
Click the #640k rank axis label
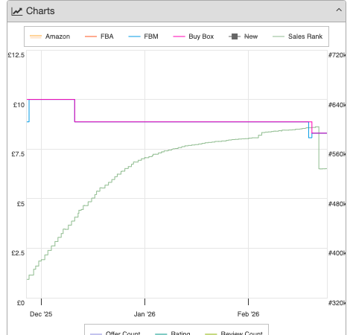coord(337,105)
